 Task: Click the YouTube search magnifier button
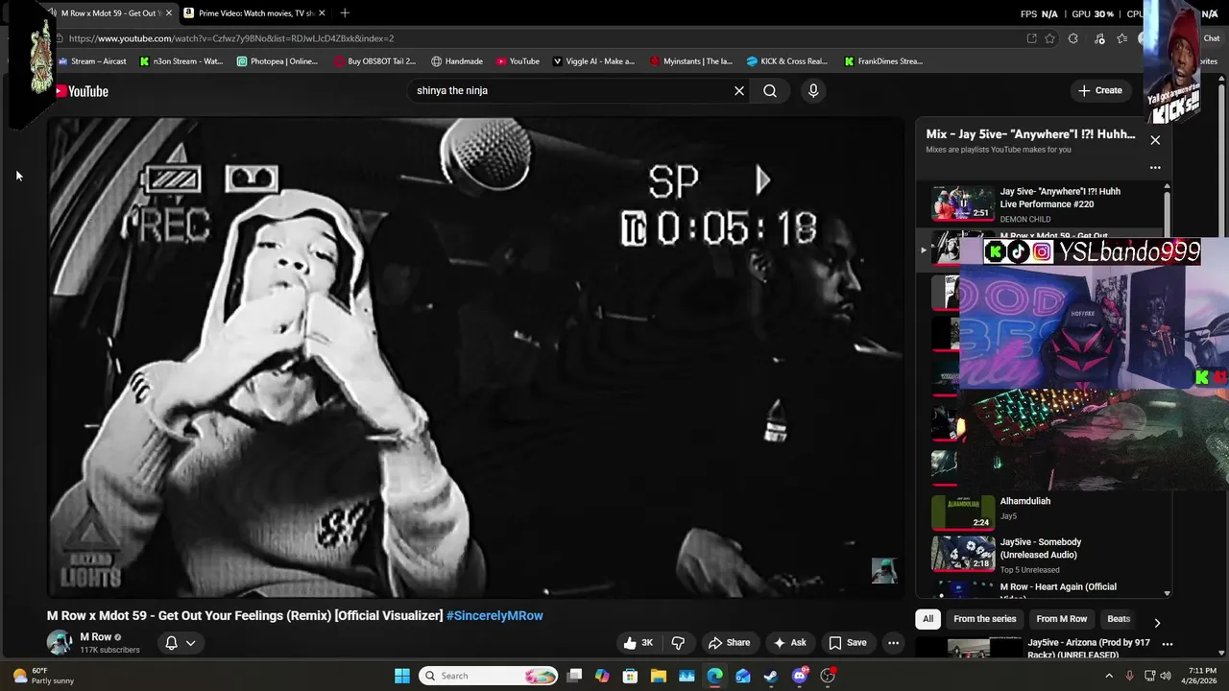click(x=770, y=90)
